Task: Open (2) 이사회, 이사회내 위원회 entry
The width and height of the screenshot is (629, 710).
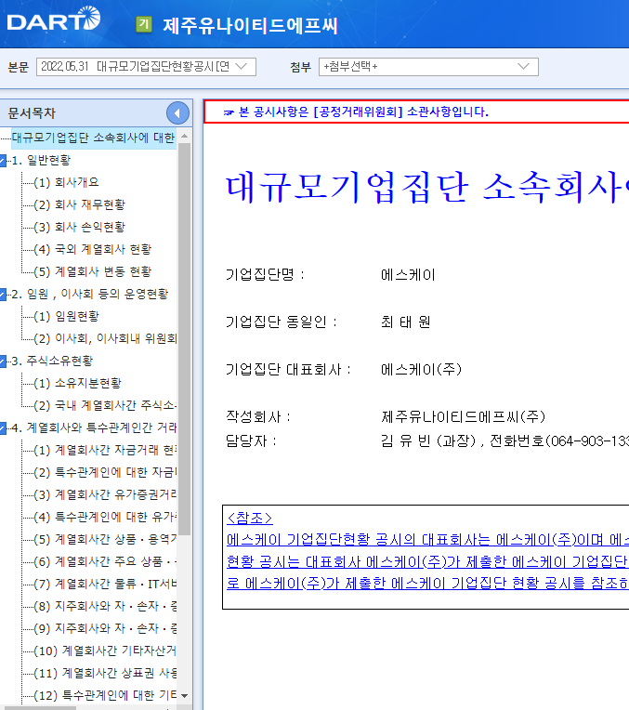Action: pos(105,338)
